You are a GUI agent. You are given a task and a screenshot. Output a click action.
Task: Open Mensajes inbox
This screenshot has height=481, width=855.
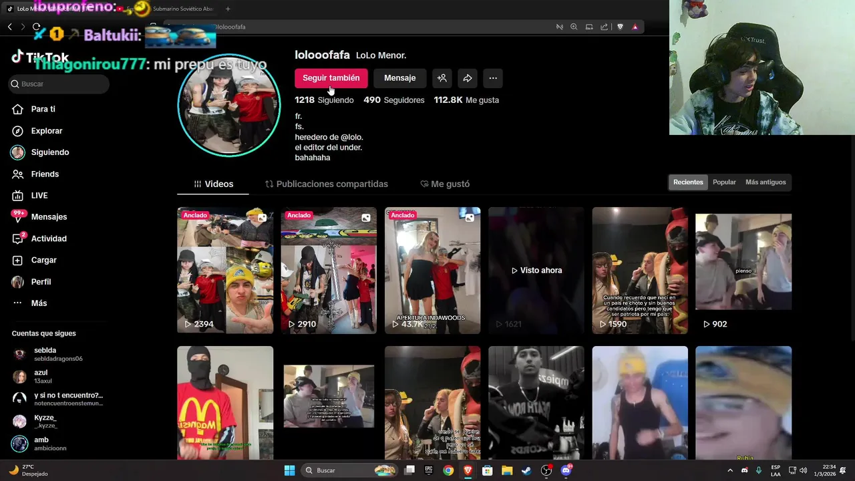[49, 216]
